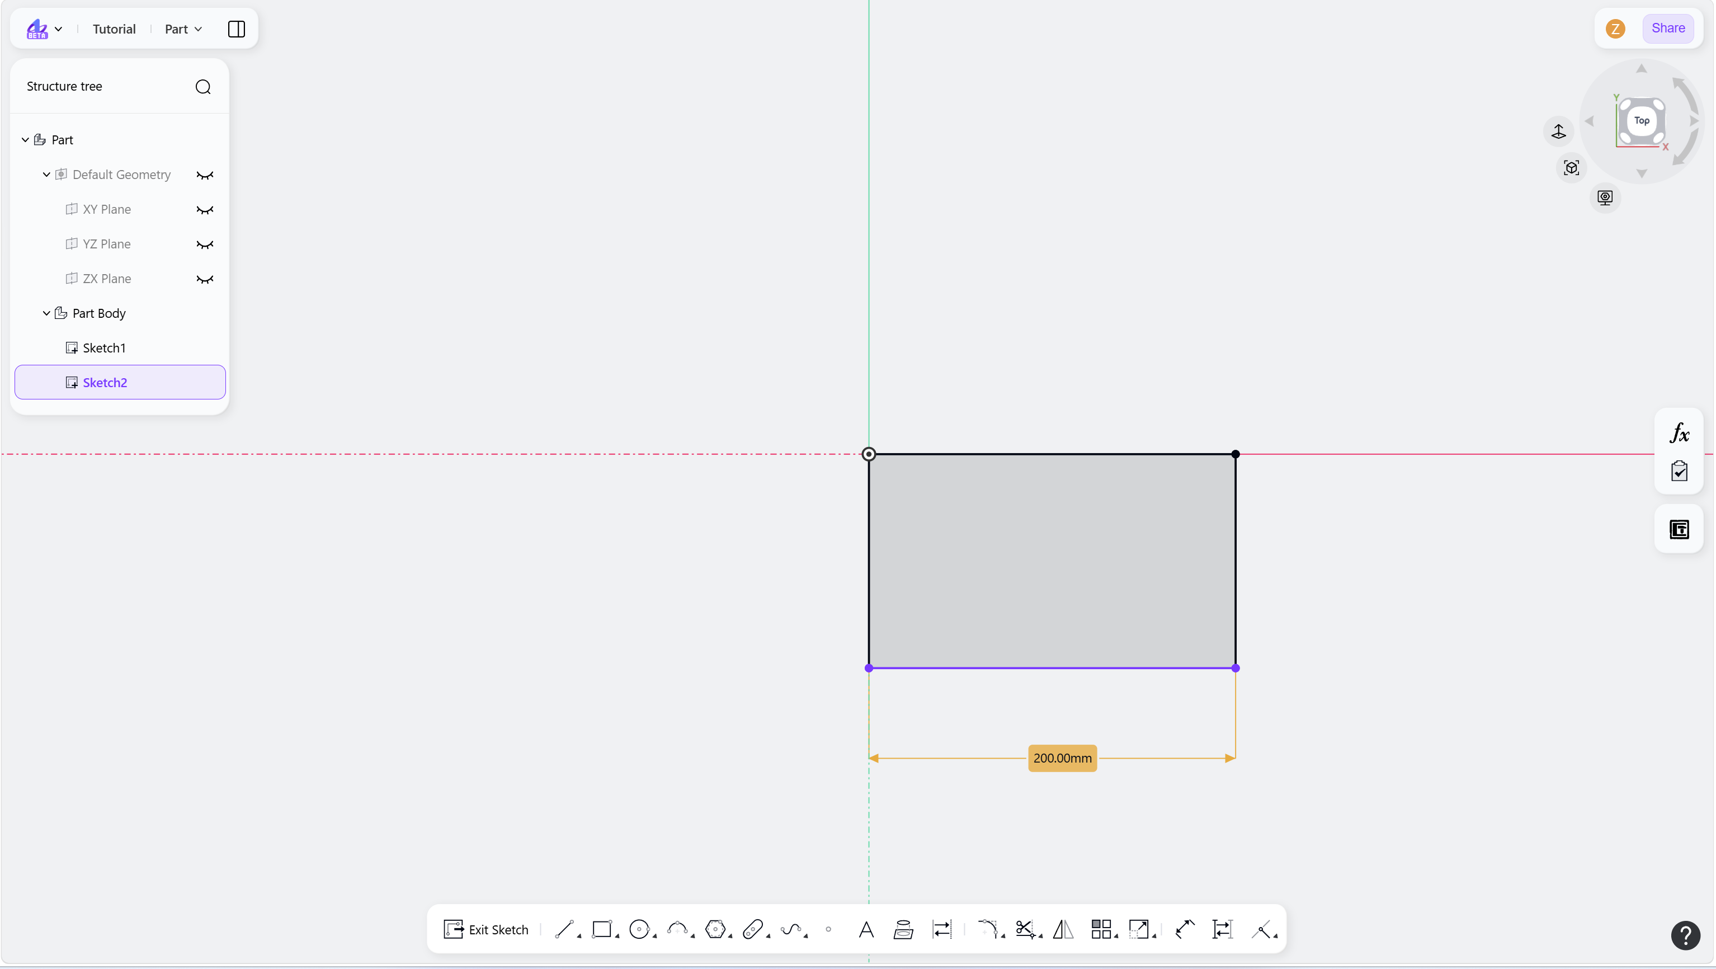Collapse the Part tree node

click(x=25, y=140)
